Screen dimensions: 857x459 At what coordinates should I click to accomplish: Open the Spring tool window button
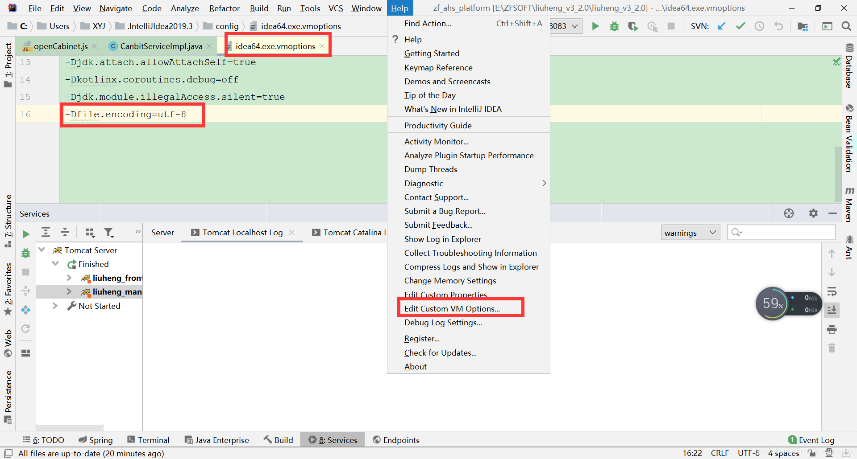96,440
